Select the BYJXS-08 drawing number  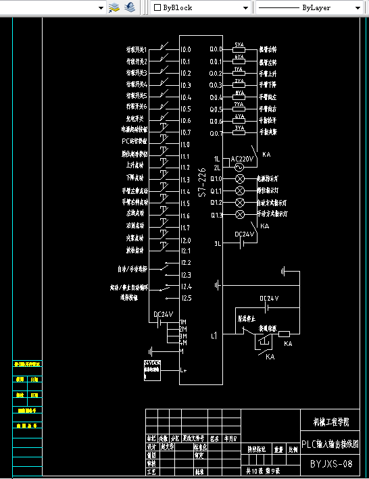331,464
